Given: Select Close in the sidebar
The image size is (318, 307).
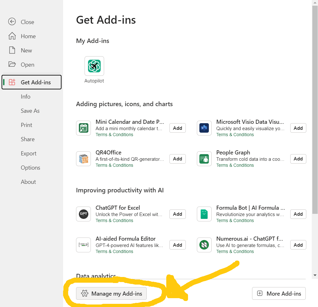Looking at the screenshot, I should coord(27,22).
